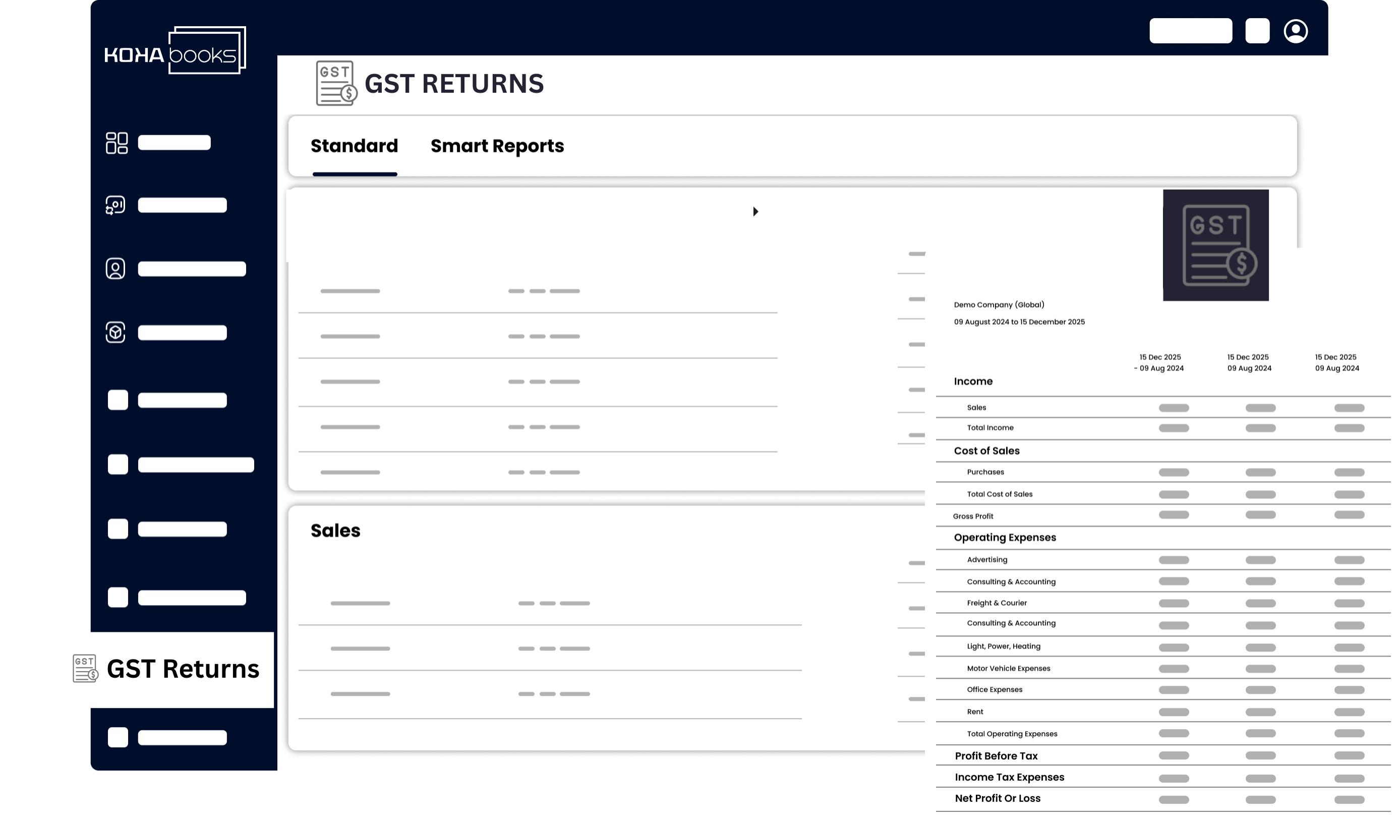Image resolution: width=1399 pixels, height=832 pixels.
Task: Click the small square button in header
Action: tap(1257, 31)
